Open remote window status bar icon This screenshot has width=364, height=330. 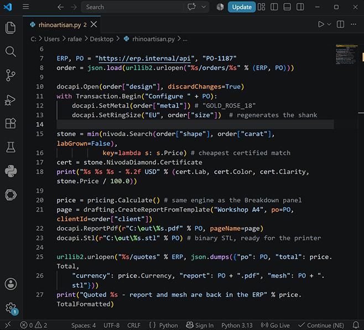[x=8, y=324]
